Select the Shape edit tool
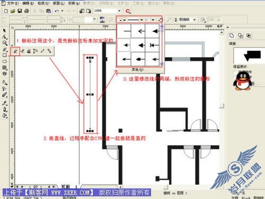The image size is (265, 199). (x=5, y=37)
